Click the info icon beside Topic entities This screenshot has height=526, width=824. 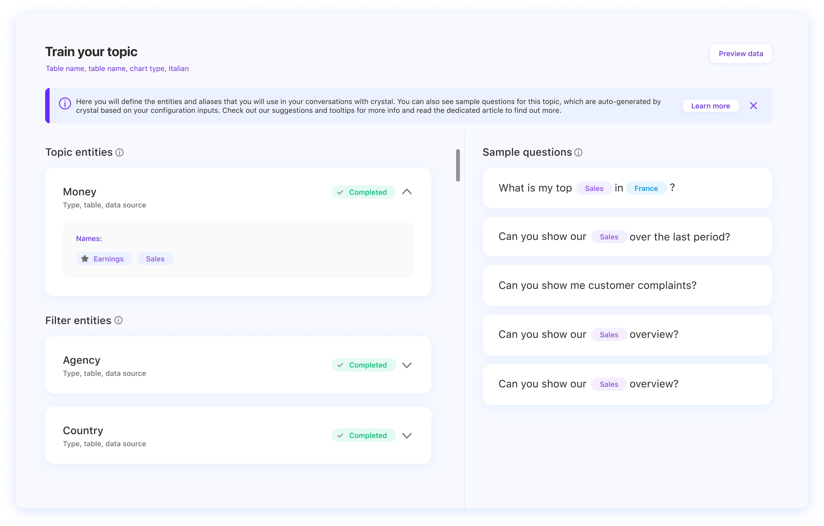[x=120, y=153]
